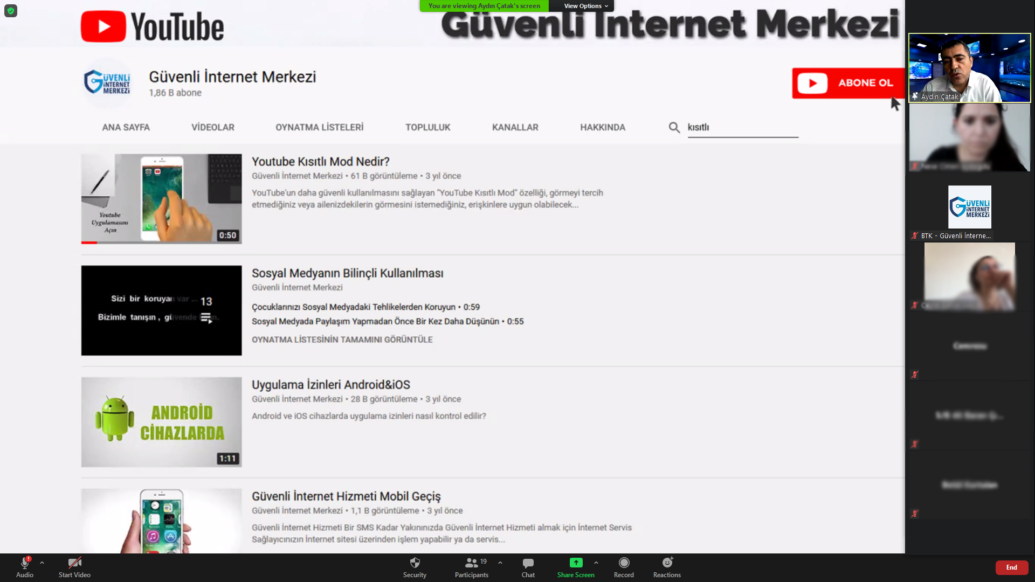The width and height of the screenshot is (1035, 582).
Task: Open the TOPLULUK tab
Action: (x=428, y=127)
